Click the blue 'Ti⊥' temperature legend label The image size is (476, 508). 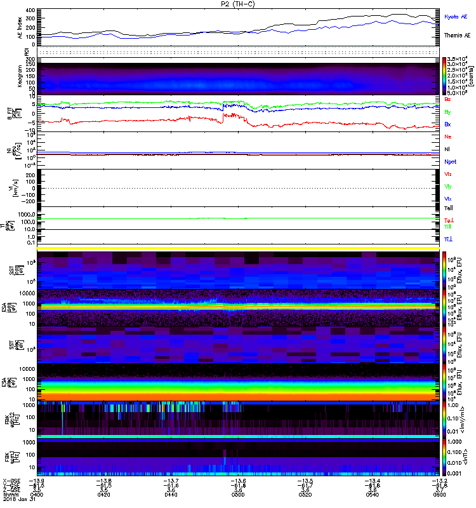click(448, 239)
